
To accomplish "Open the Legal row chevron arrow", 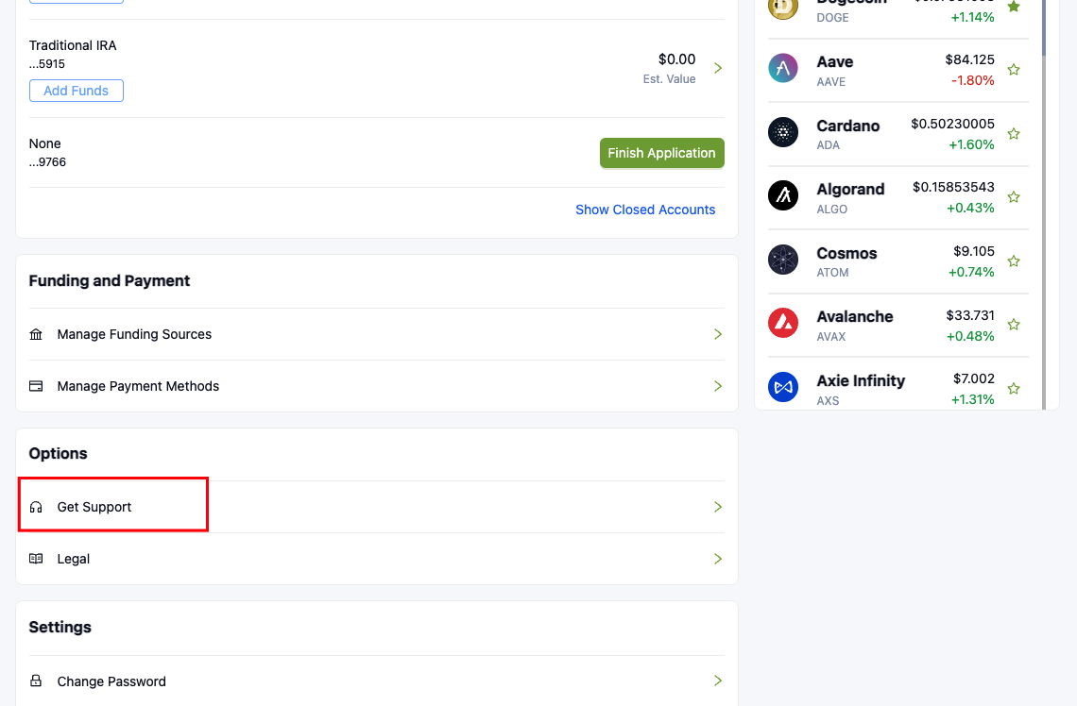I will coord(718,559).
